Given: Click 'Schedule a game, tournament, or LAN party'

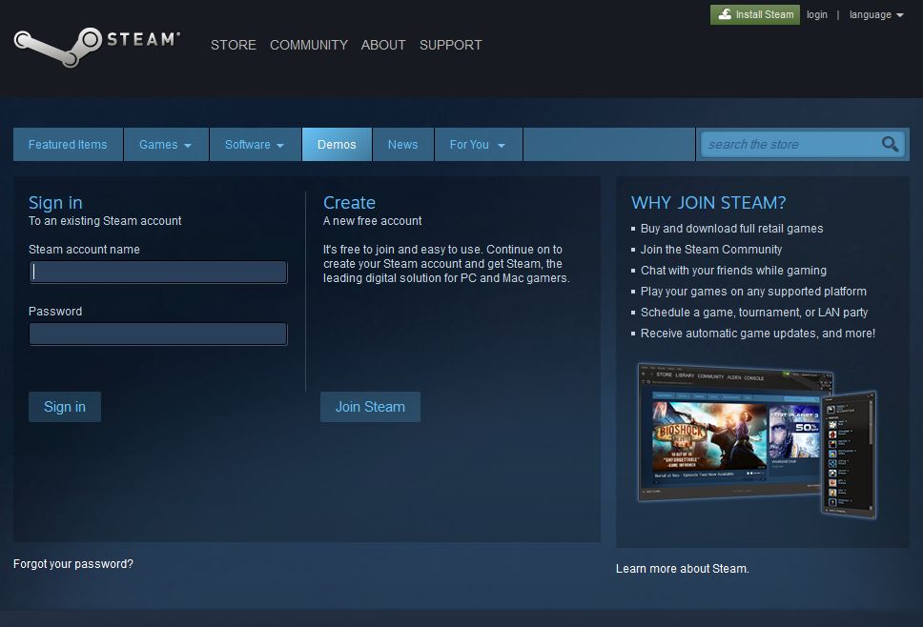Looking at the screenshot, I should [754, 313].
